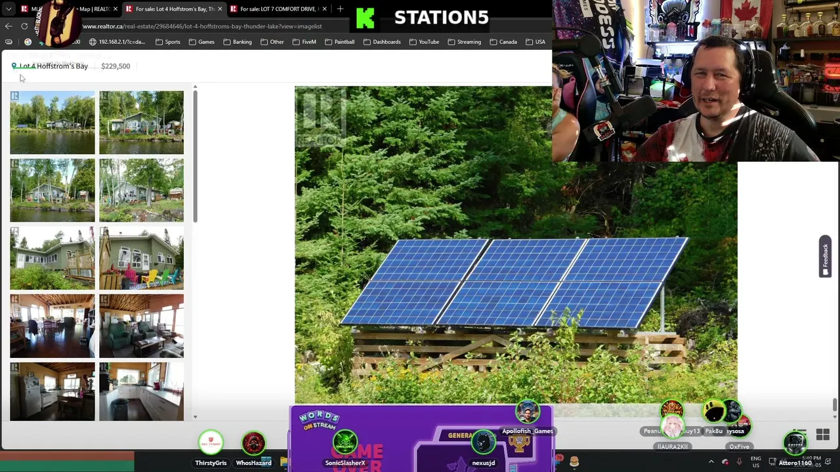The image size is (840, 472).
Task: Close the Map REALTOR tab
Action: [115, 9]
